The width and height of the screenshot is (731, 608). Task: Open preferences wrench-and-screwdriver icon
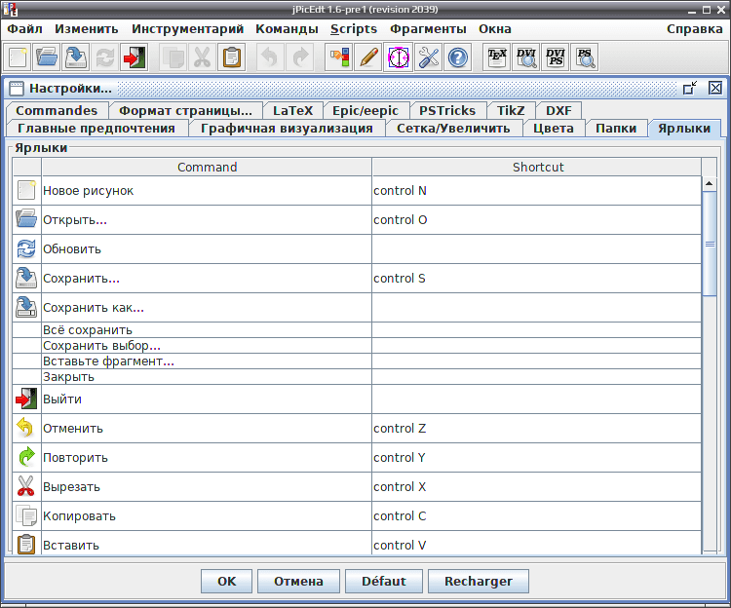coord(428,57)
